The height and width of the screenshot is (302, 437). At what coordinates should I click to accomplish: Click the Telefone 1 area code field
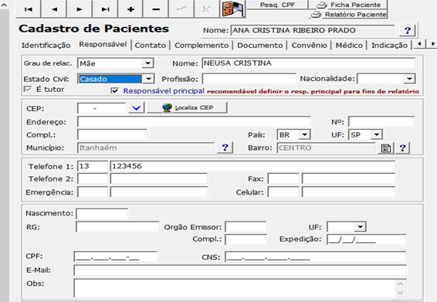coord(93,166)
